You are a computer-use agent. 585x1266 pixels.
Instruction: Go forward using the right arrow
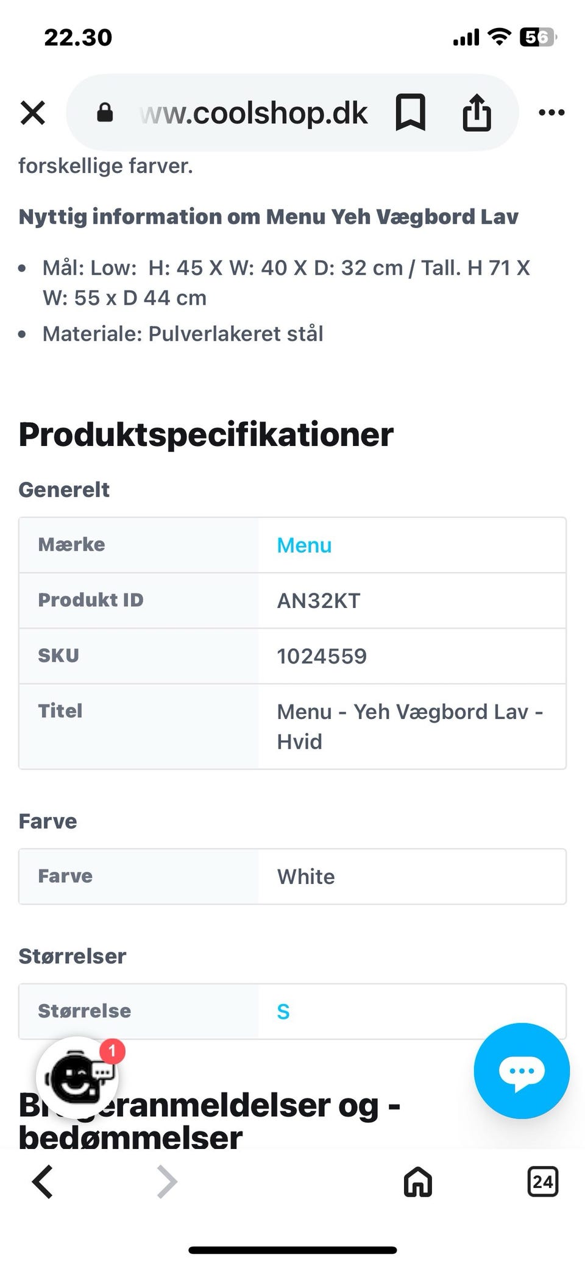tap(167, 1182)
